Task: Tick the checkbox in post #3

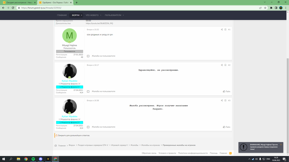Action: [x=88, y=127]
